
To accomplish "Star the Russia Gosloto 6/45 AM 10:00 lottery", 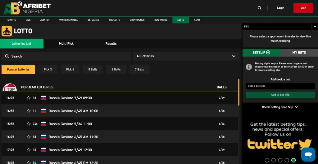I will [29, 111].
